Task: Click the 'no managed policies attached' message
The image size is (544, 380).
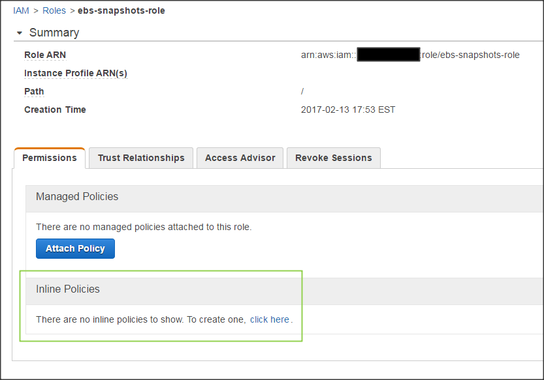Action: pos(144,227)
